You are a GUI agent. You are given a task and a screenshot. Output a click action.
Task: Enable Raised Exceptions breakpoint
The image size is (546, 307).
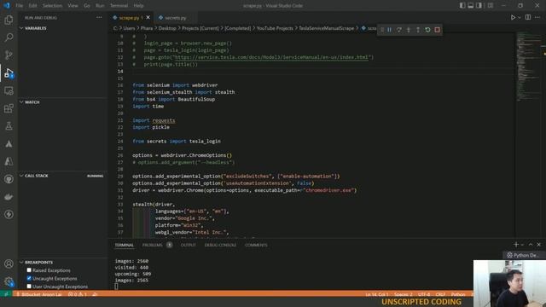pos(29,270)
